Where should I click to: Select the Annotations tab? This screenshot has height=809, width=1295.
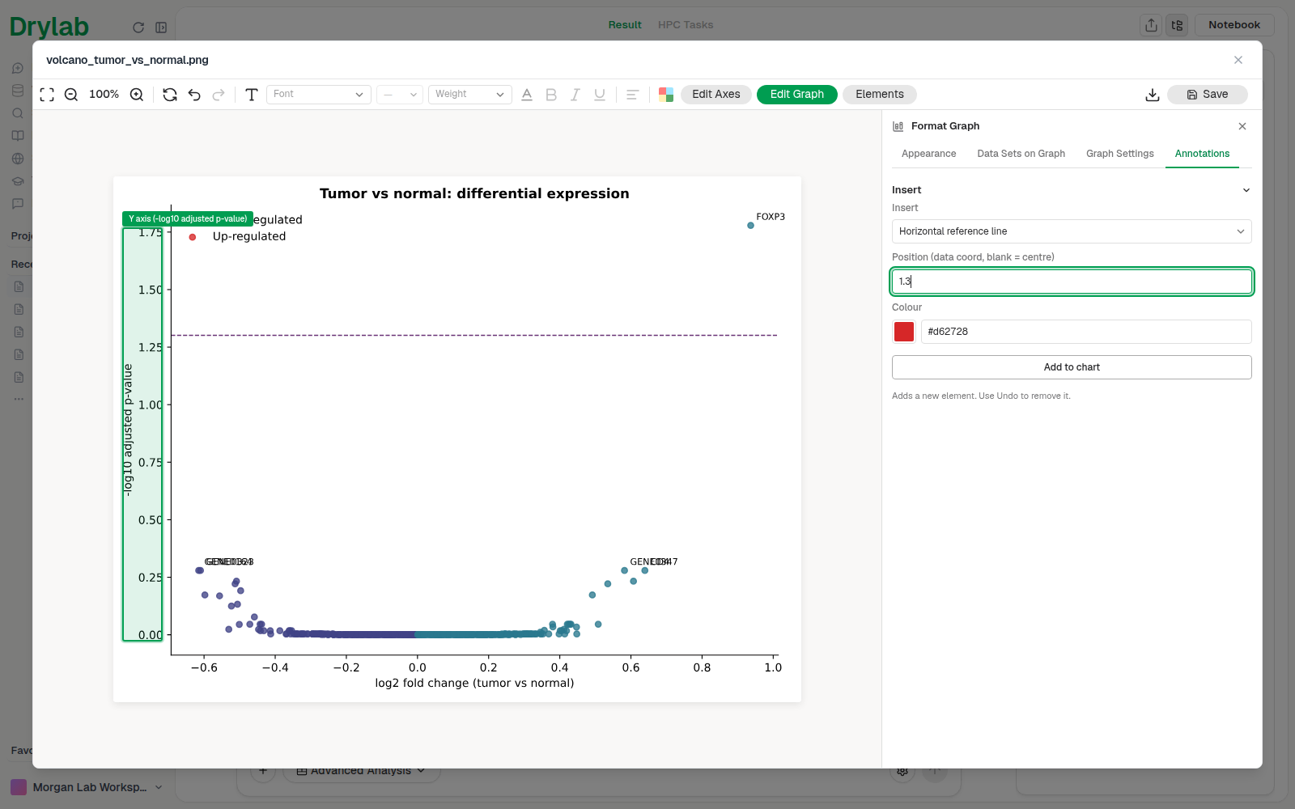[x=1202, y=154]
